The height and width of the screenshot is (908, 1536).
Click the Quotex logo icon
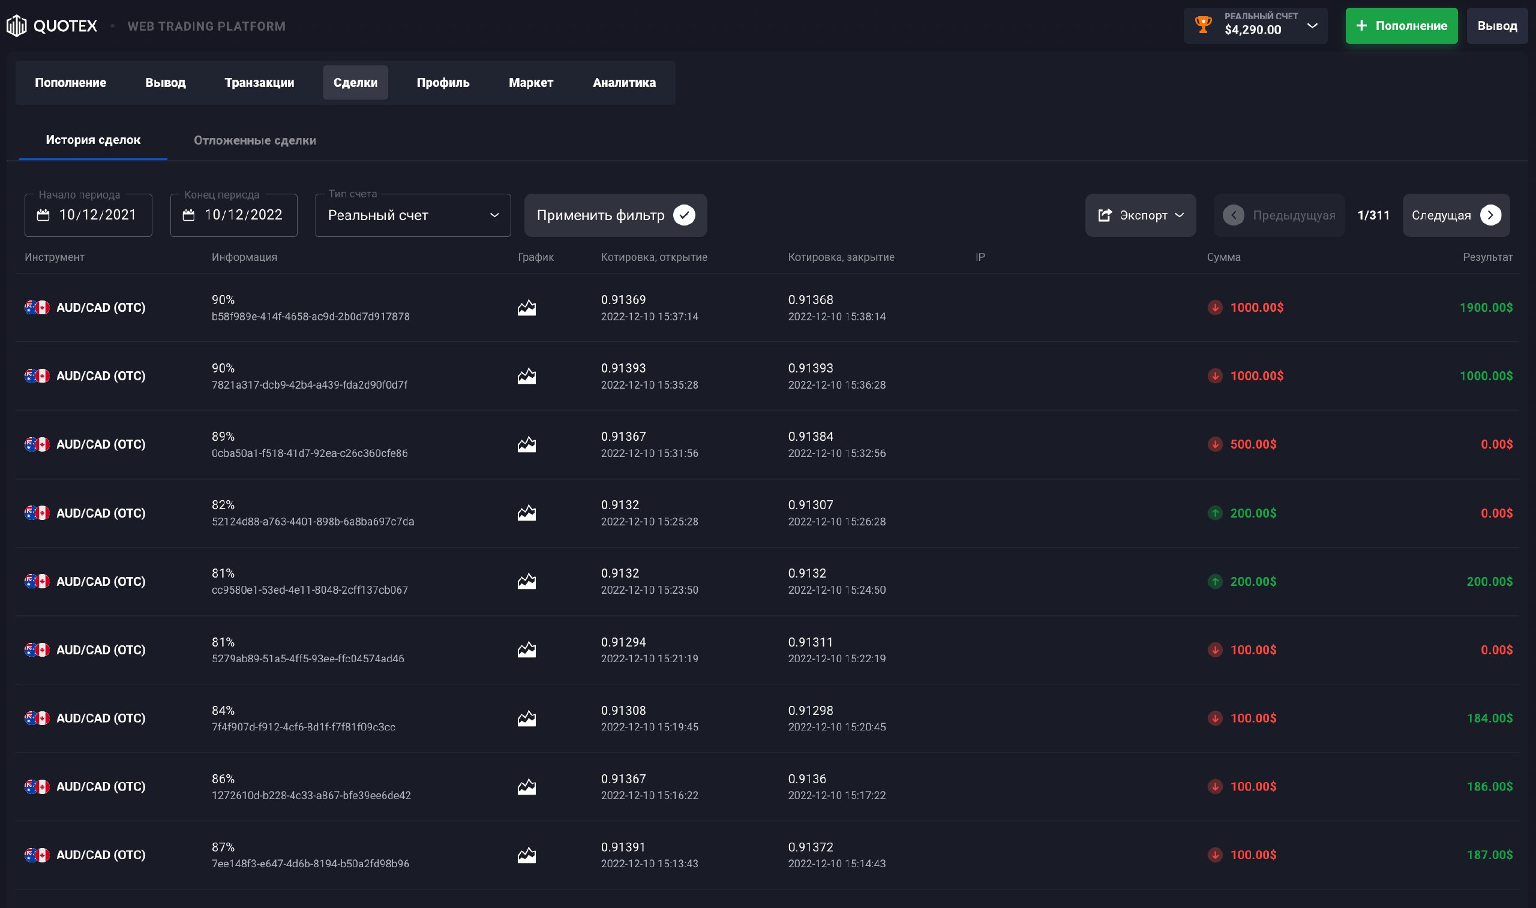pos(17,26)
